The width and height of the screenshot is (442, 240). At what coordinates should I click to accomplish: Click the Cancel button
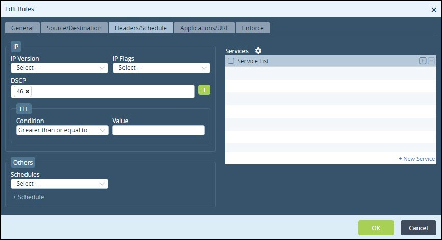419,228
